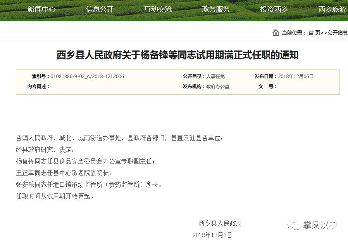The height and width of the screenshot is (240, 348).
Task: Click the notice title heading
Action: point(177,55)
